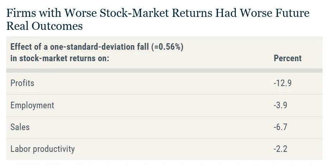
Task: Click the thick gray divider below the header
Action: [x=164, y=70]
